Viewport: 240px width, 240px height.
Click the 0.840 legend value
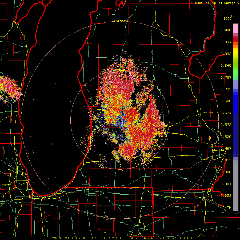[x=226, y=66]
